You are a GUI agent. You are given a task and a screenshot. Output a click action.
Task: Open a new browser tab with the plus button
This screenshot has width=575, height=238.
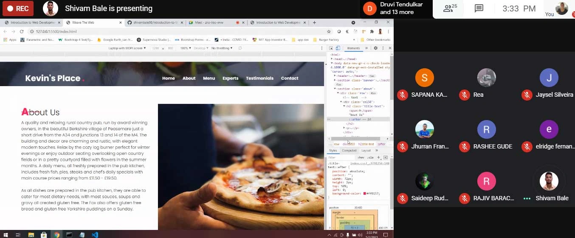pyautogui.click(x=314, y=22)
